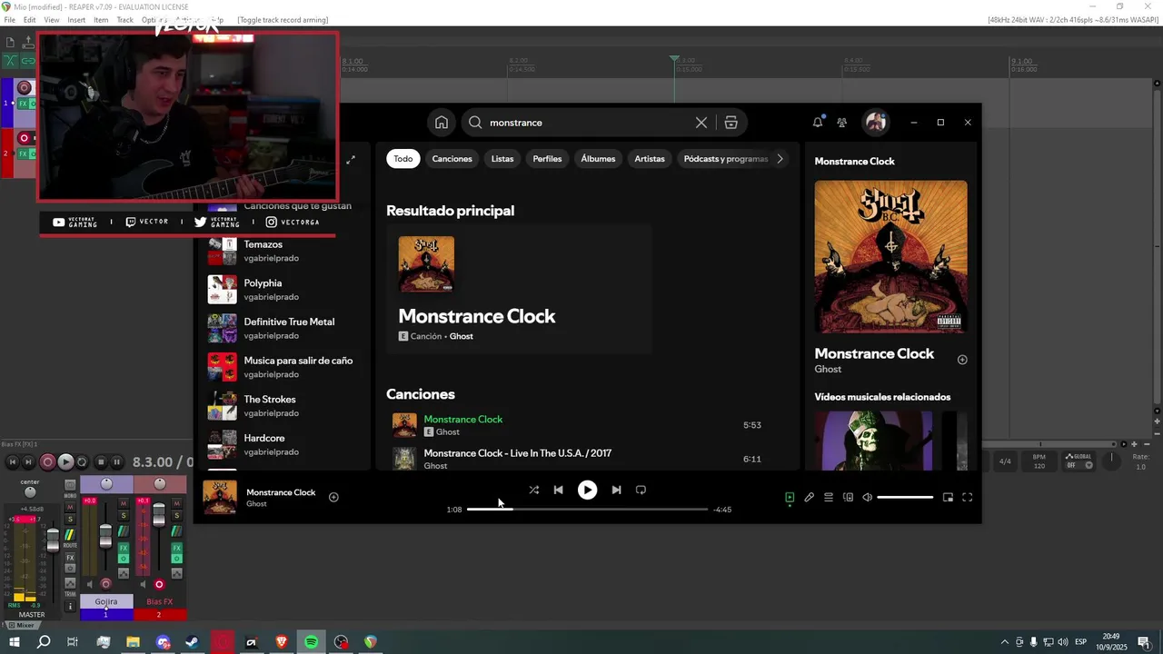Add Monstrance Clock to library in right panel

pyautogui.click(x=962, y=360)
